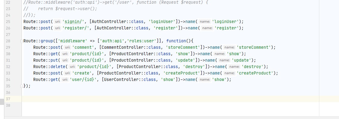Click line number 34 in the gutter

click(8, 80)
